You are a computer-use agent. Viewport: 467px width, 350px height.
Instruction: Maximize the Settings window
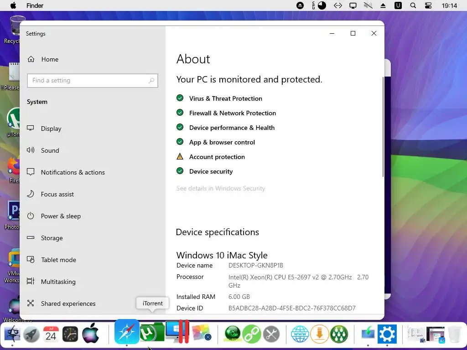click(353, 33)
